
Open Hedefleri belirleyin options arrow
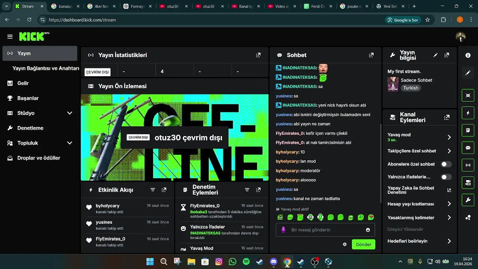pyautogui.click(x=449, y=241)
